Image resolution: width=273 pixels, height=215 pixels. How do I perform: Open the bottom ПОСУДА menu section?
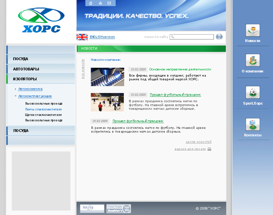[x=41, y=131]
